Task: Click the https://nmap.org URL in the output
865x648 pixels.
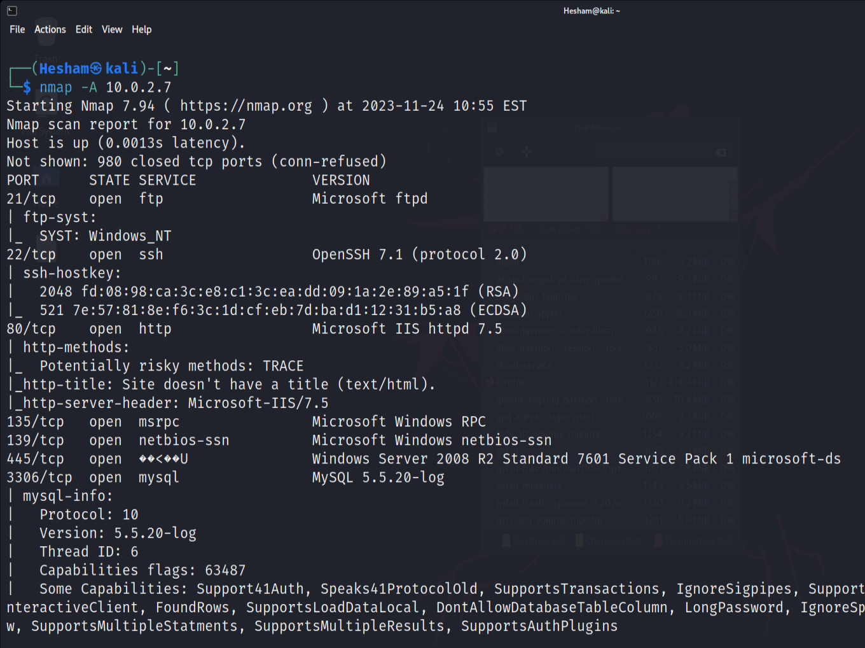Action: 246,106
